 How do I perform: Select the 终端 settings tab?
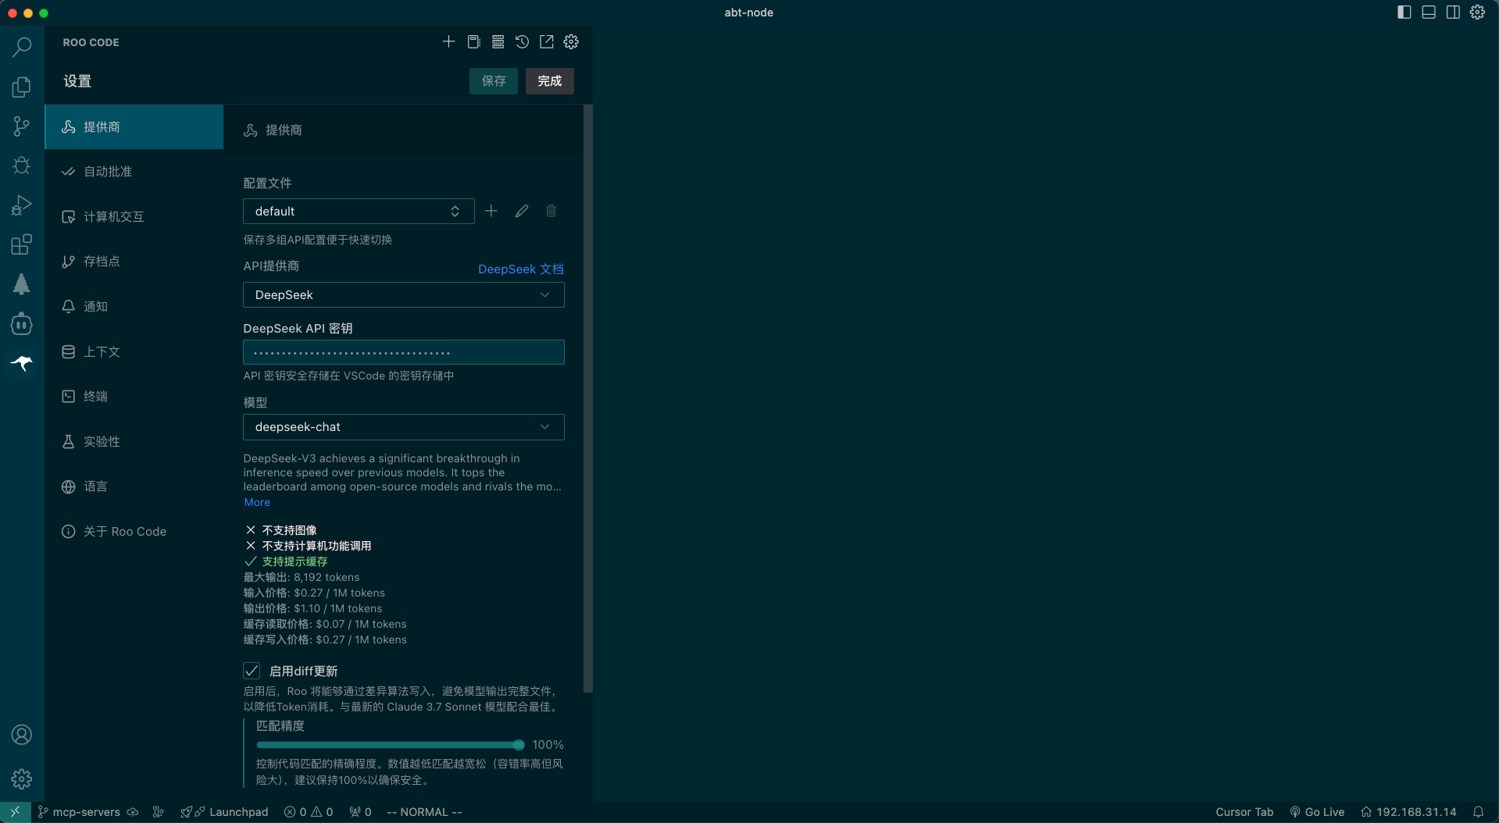coord(95,397)
